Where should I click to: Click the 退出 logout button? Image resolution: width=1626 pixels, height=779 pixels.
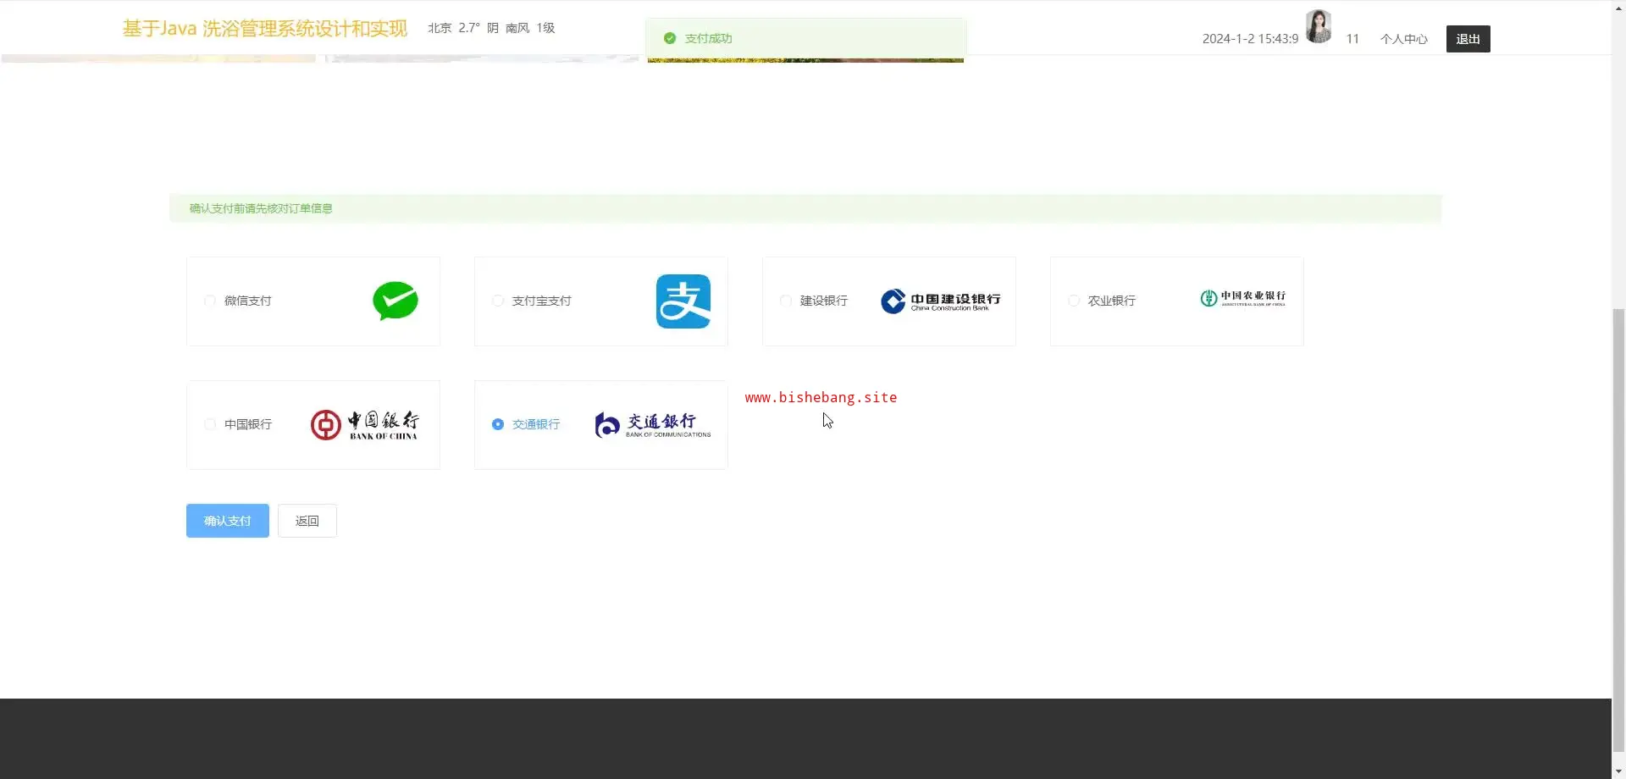tap(1468, 39)
